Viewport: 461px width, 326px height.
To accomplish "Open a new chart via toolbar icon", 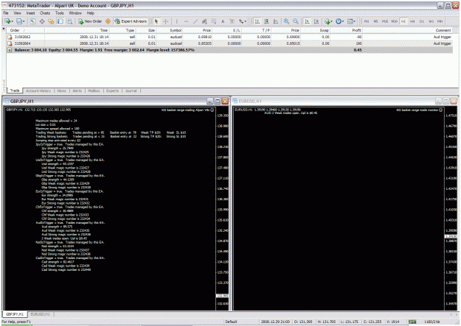I will tap(7, 21).
